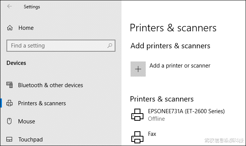Click the Fax device printer icon
The width and height of the screenshot is (246, 146).
pyautogui.click(x=137, y=137)
